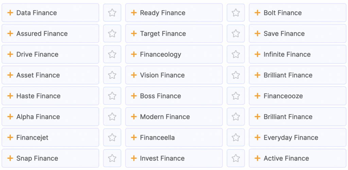The height and width of the screenshot is (170, 348).
Task: Choose the Infinite Finance suggestion
Action: [298, 54]
